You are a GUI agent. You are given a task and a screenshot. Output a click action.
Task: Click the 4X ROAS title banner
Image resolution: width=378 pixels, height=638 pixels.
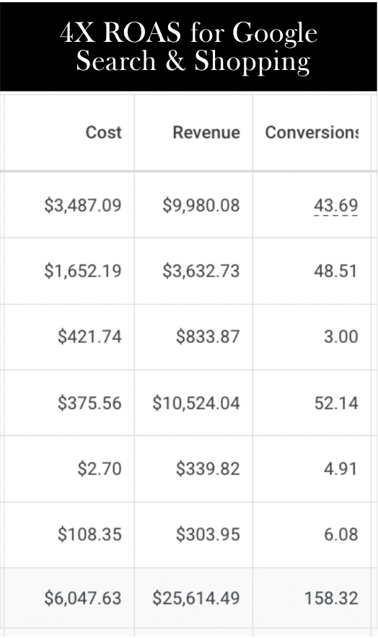coord(188,46)
